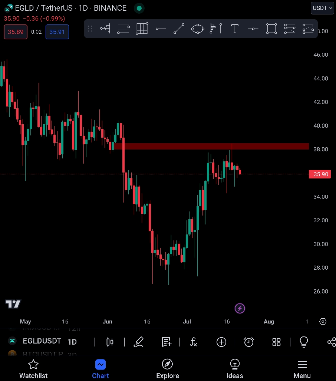Create an alert with the alarm clock icon
This screenshot has height=381, width=336.
click(x=249, y=342)
